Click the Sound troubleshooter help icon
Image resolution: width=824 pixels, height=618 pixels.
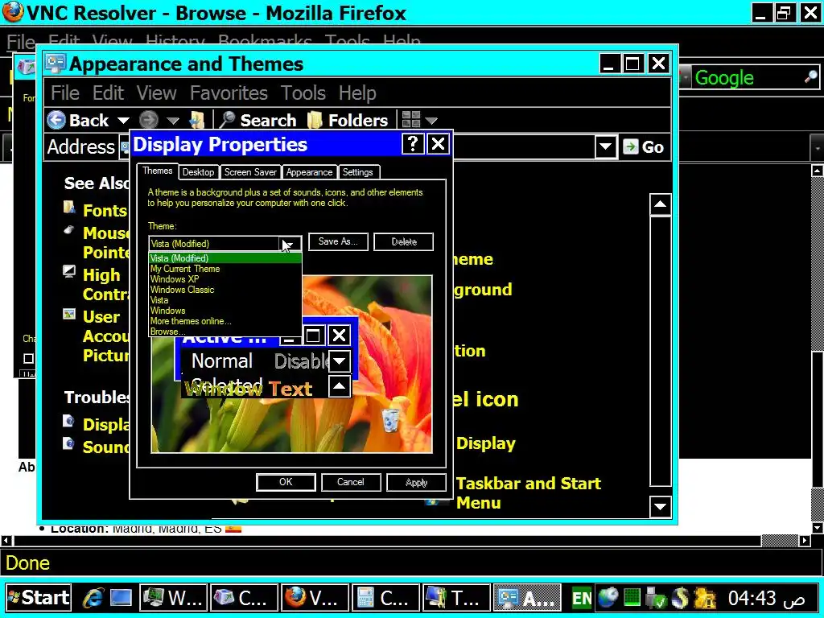[x=69, y=443]
